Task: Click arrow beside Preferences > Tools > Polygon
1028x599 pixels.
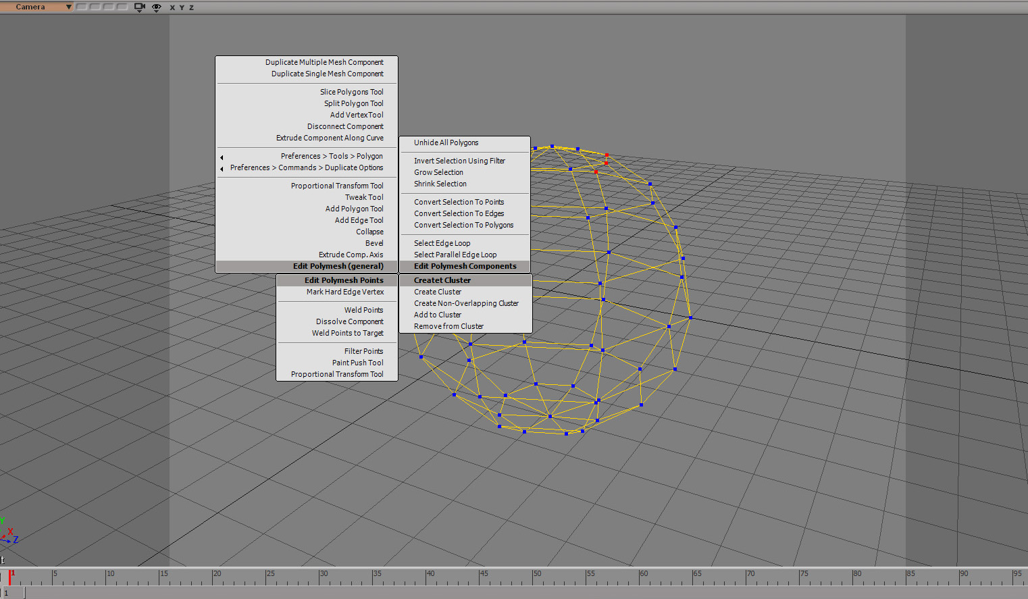Action: click(222, 157)
